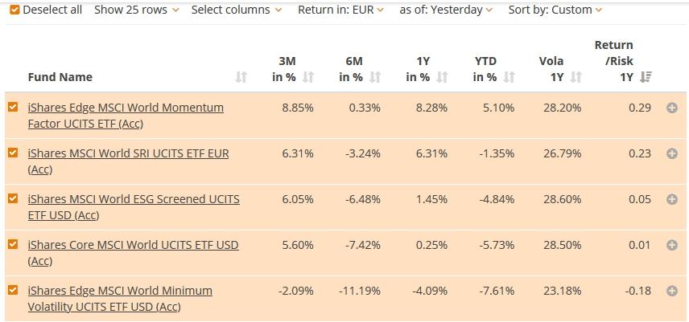Open iShares Core MSCI World UCITS ETF link
The image size is (689, 322).
tap(133, 245)
